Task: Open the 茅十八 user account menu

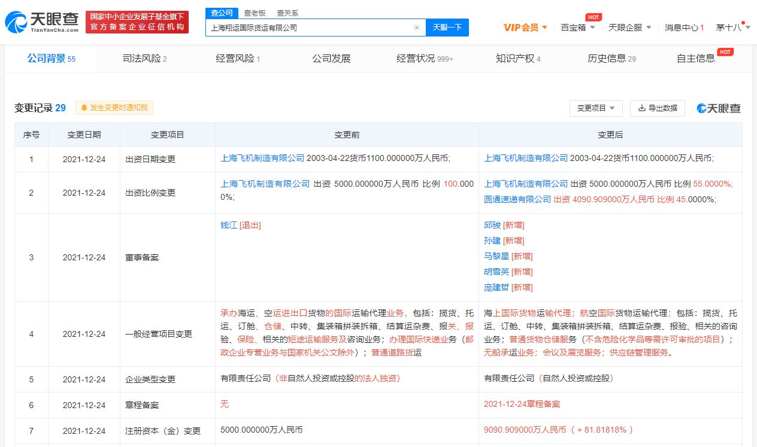Action: click(x=733, y=28)
